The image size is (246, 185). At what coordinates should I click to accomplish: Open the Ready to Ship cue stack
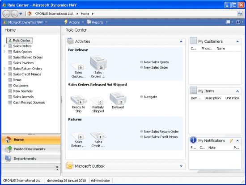point(78,99)
